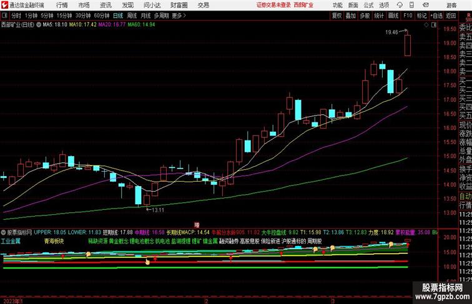Screen dimensions: 472x304
Task: Click the 黄金概念 concept label
Action: coord(119,241)
